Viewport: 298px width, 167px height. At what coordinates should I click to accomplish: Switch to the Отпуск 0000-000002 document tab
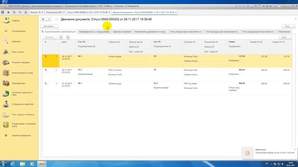coord(88,13)
